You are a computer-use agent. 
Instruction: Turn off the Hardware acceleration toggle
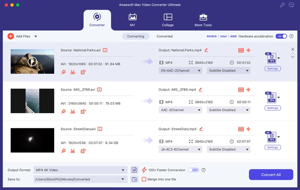[x=281, y=36]
